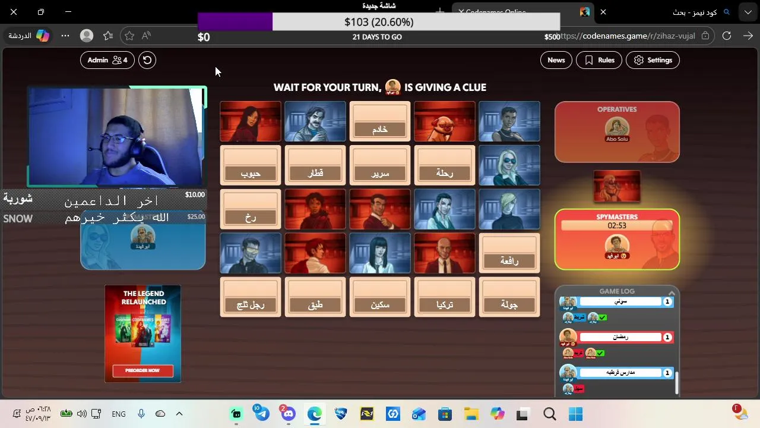Open Telegram from the taskbar
760x428 pixels.
point(262,414)
